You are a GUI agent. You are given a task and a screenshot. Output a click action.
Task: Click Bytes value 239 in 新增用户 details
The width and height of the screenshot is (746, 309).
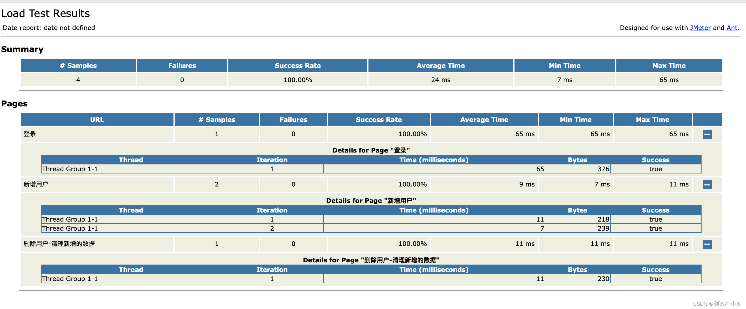[603, 228]
